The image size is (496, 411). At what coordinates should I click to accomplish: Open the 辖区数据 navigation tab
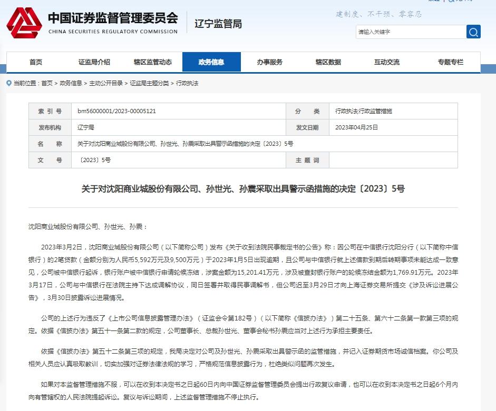[x=328, y=62]
